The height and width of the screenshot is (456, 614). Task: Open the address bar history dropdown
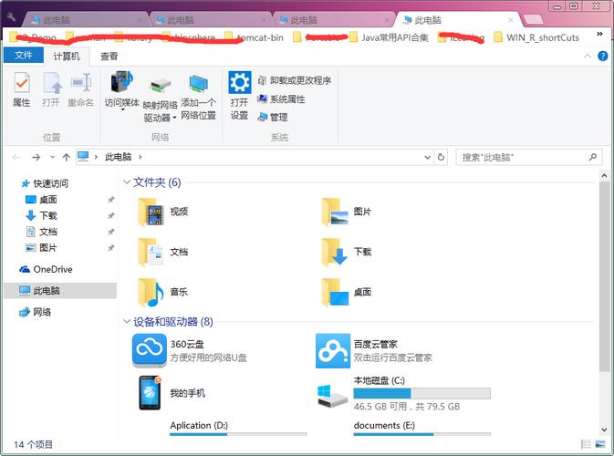coord(427,158)
